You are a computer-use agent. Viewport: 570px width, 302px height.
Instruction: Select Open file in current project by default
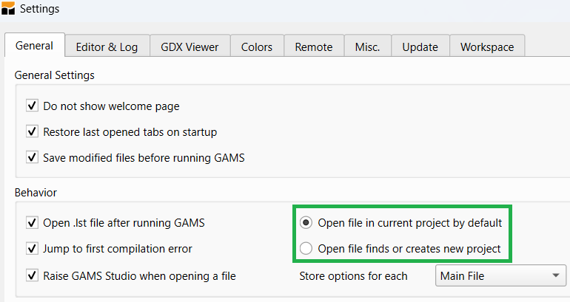[306, 223]
